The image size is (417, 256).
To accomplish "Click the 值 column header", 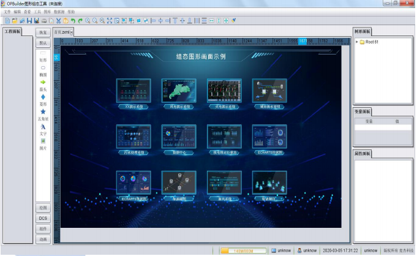I will point(397,121).
